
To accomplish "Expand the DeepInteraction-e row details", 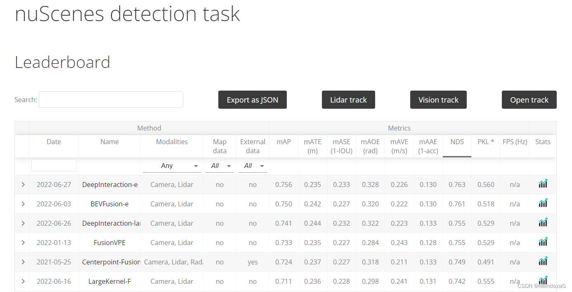I will pos(23,185).
